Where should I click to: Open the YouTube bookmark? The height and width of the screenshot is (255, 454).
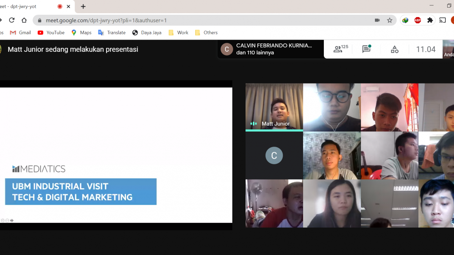(x=51, y=32)
